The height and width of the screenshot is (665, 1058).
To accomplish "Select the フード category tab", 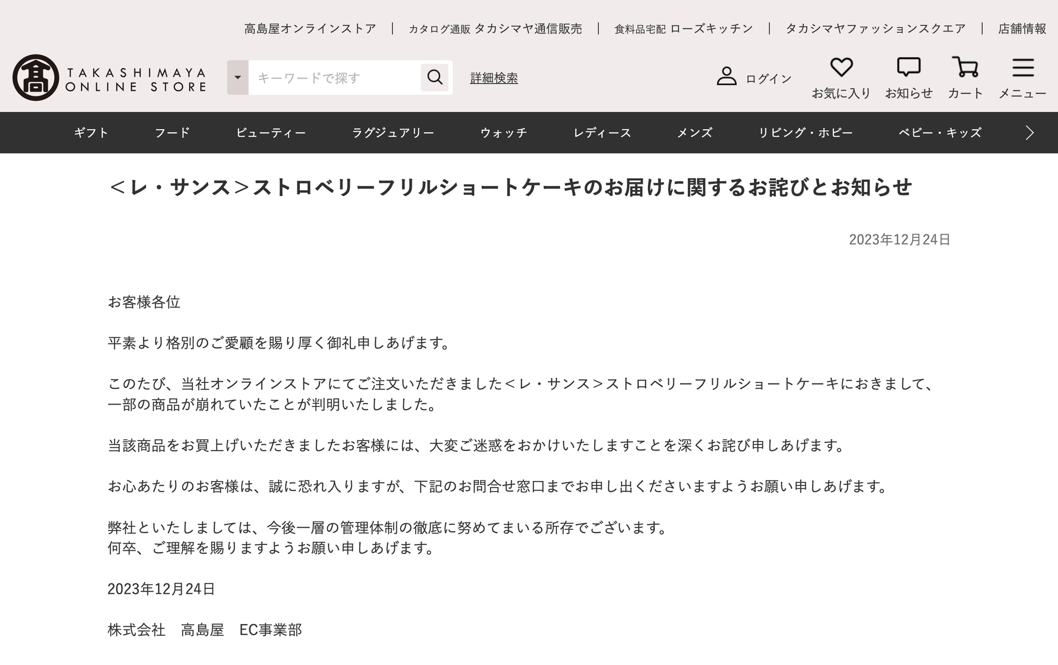I will click(x=172, y=132).
